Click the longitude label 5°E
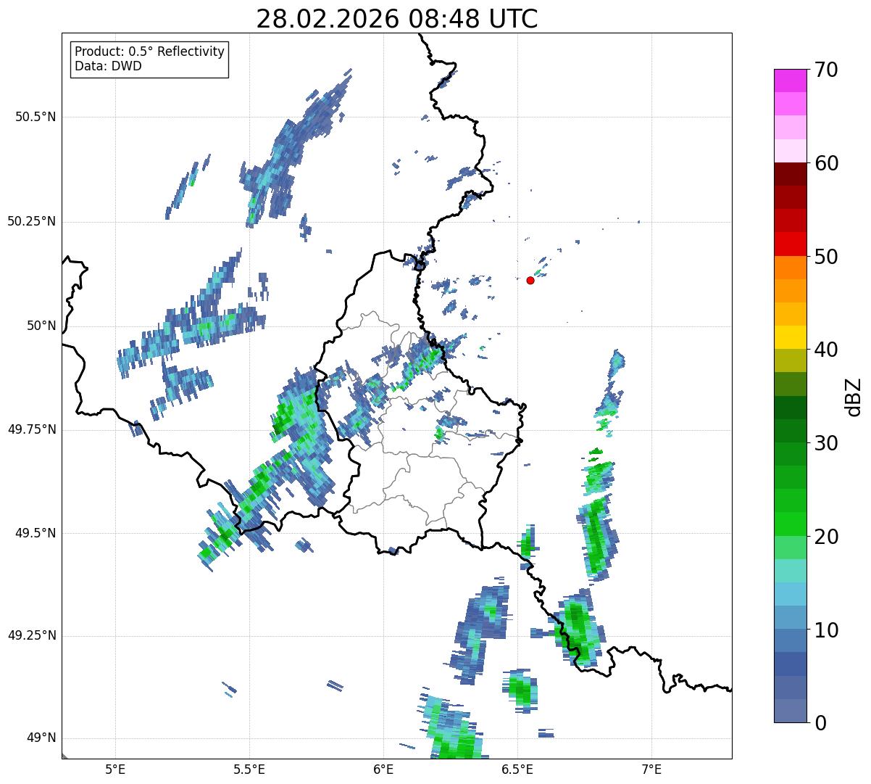Screen dimensions: 871x784 (115, 769)
